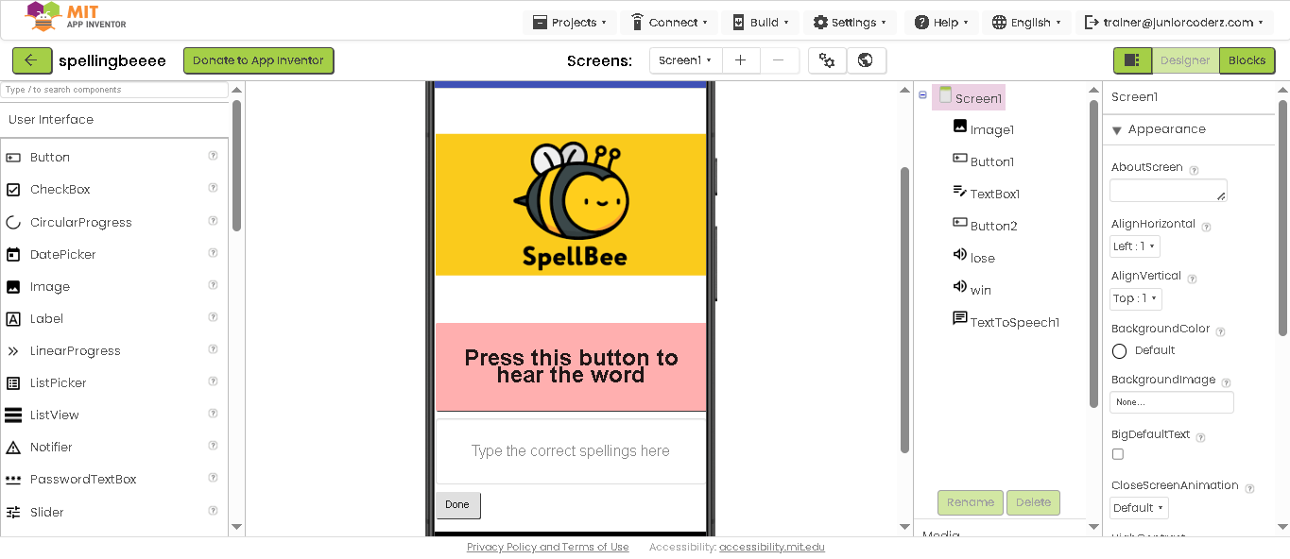Collapse the Appearance properties section
This screenshot has height=559, width=1290.
1117,130
